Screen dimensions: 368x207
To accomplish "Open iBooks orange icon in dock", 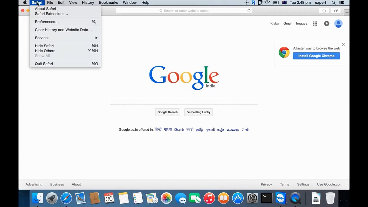I will pyautogui.click(x=223, y=198).
